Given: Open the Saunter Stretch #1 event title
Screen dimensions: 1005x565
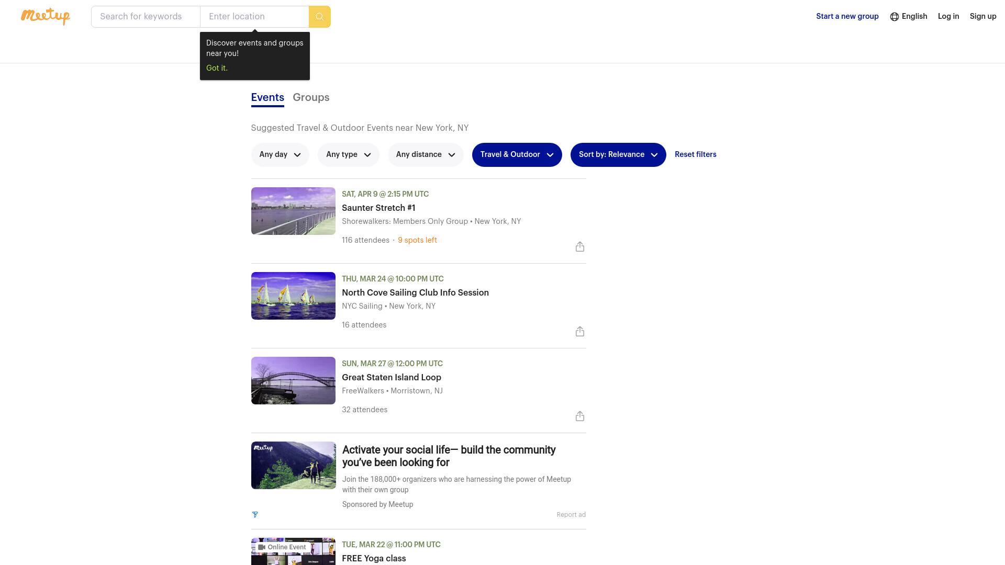Looking at the screenshot, I should pyautogui.click(x=378, y=208).
